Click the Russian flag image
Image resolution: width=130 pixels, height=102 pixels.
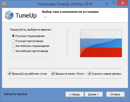coord(101,43)
